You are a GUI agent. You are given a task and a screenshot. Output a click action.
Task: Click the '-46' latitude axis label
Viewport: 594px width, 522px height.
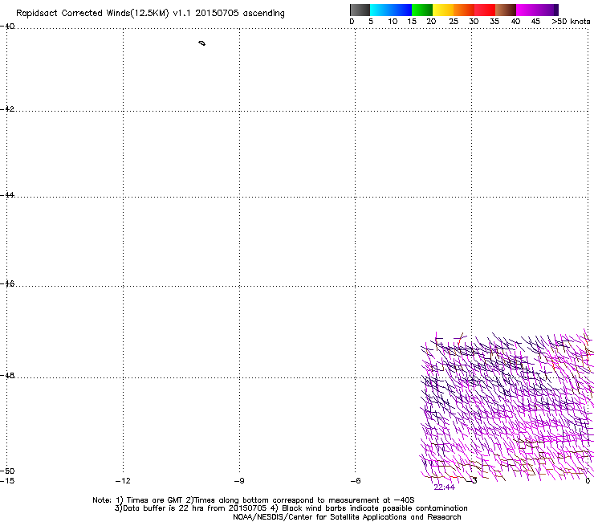(7, 284)
